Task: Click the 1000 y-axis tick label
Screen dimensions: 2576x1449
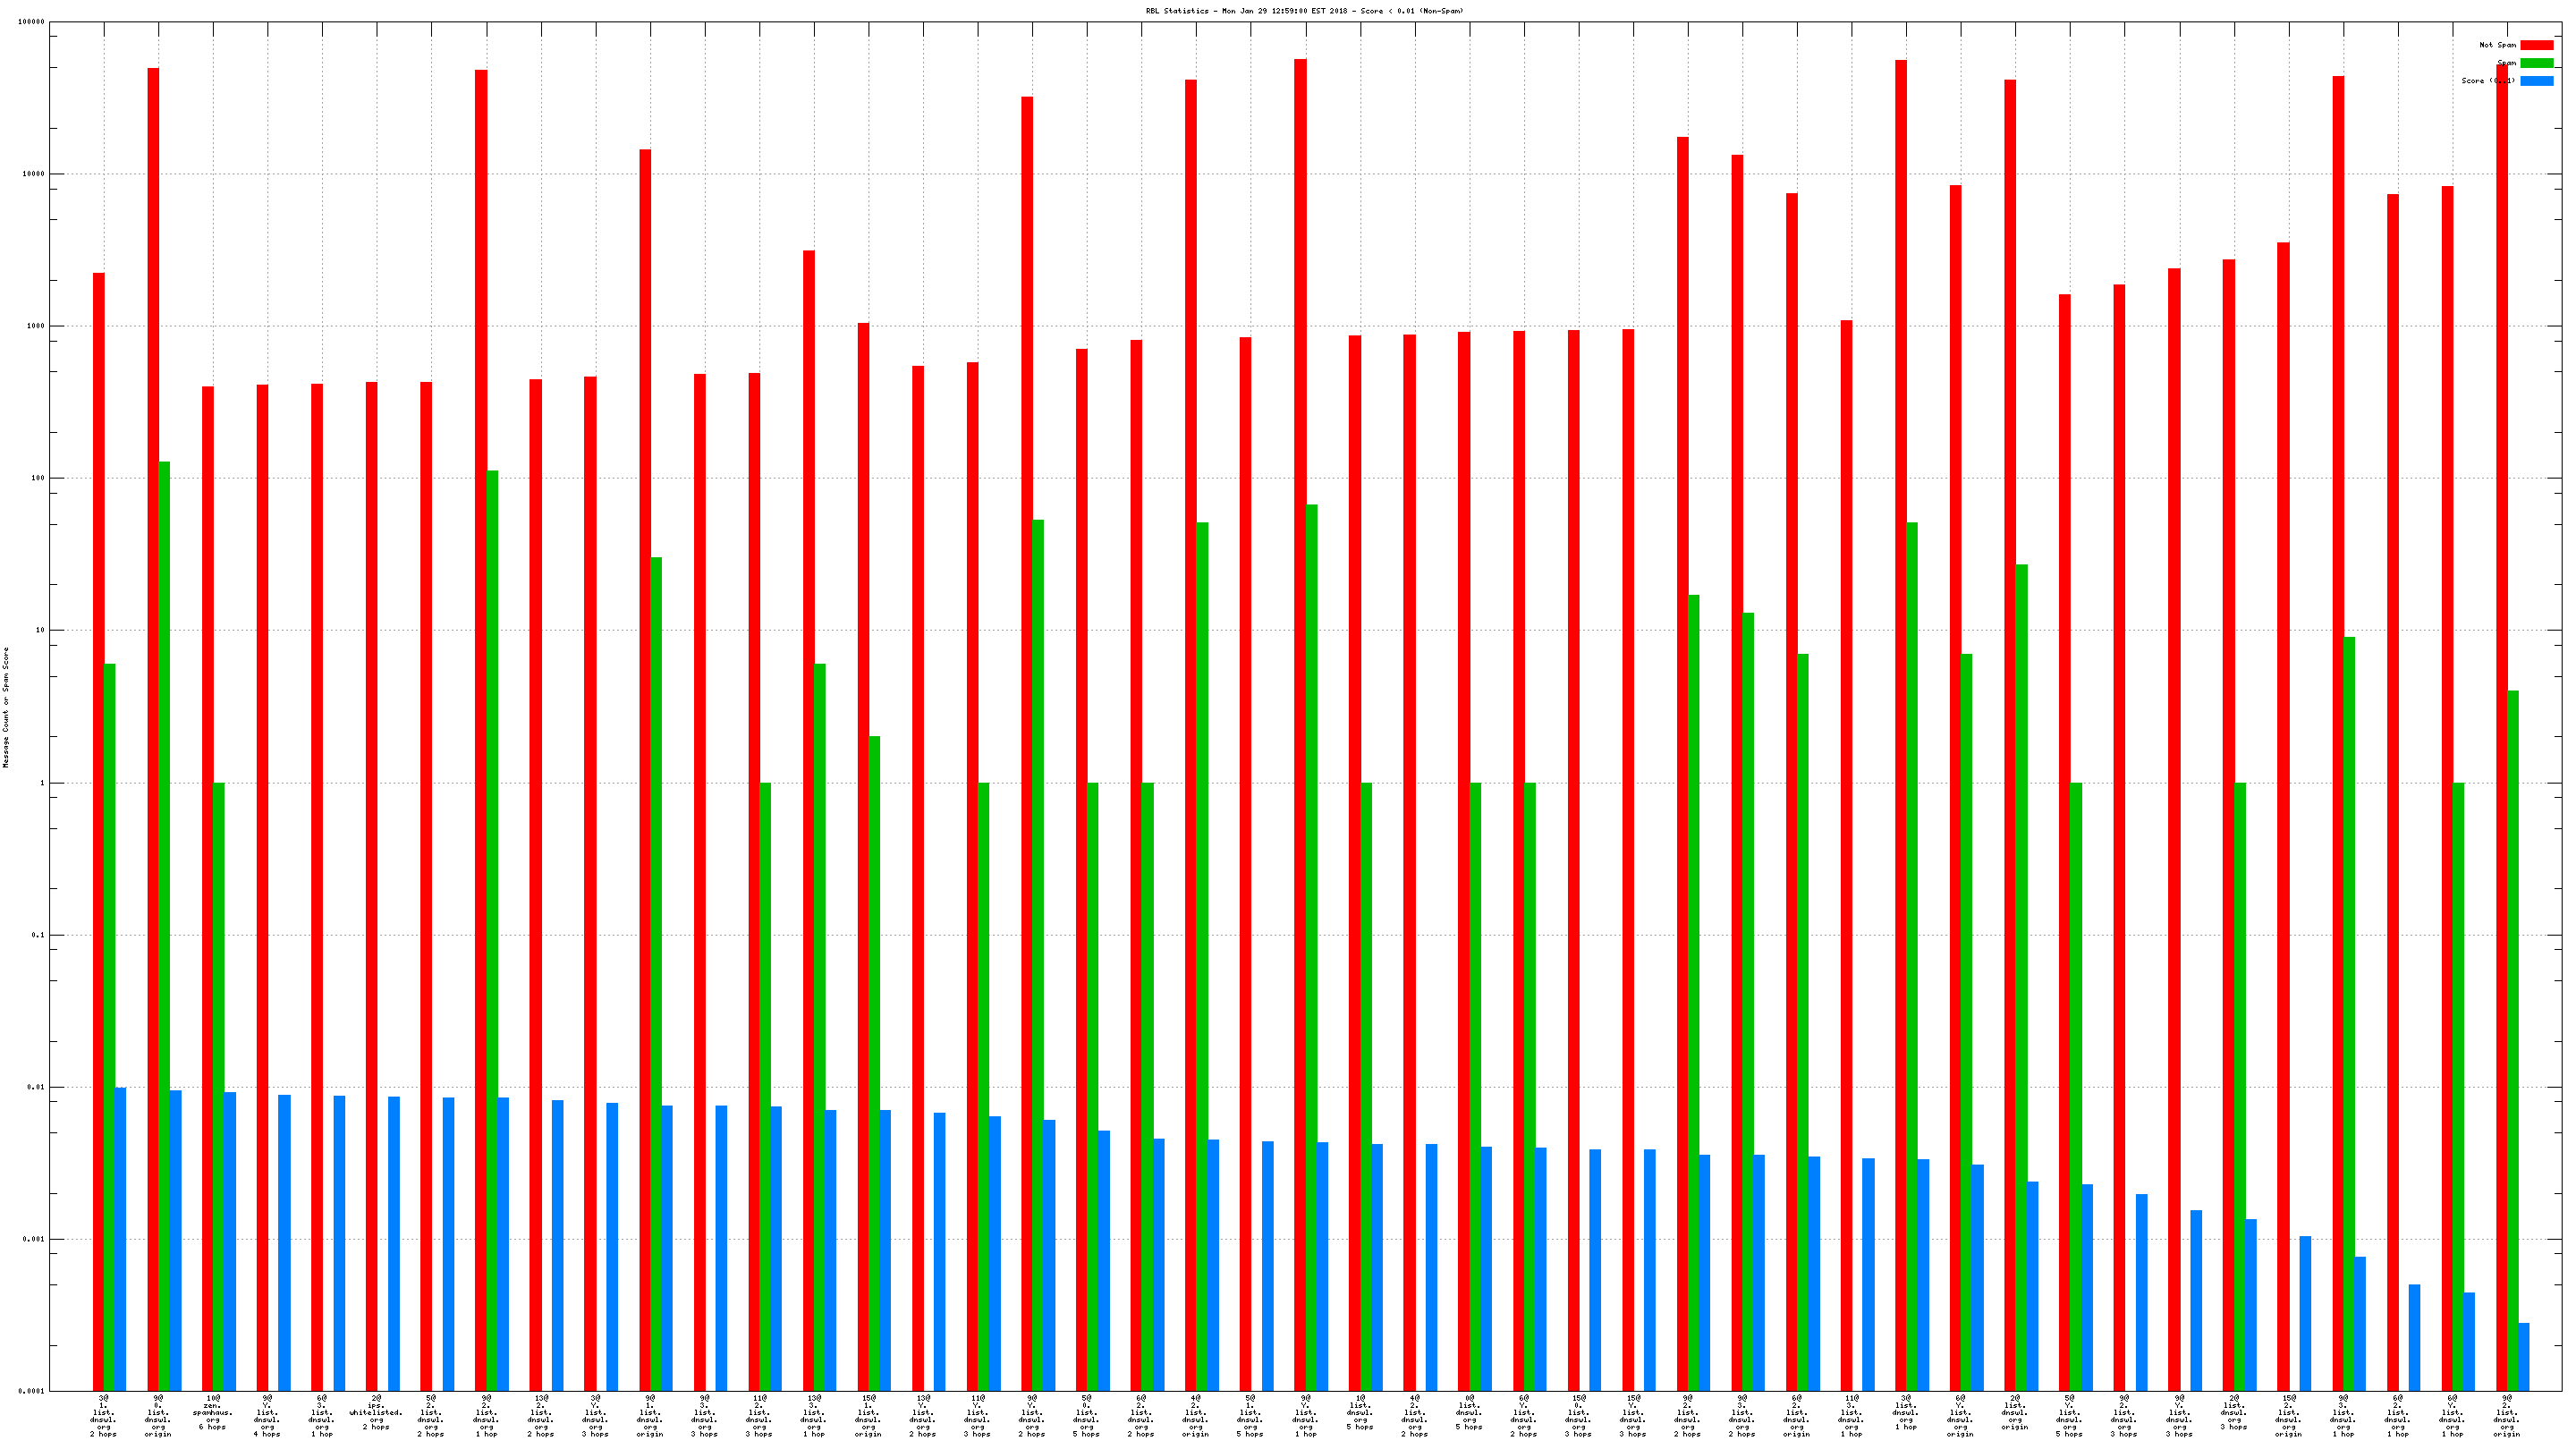Action: click(34, 326)
